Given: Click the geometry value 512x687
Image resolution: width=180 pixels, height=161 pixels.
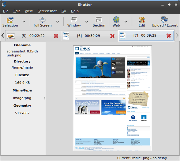Looking at the screenshot, I should pos(22,113).
